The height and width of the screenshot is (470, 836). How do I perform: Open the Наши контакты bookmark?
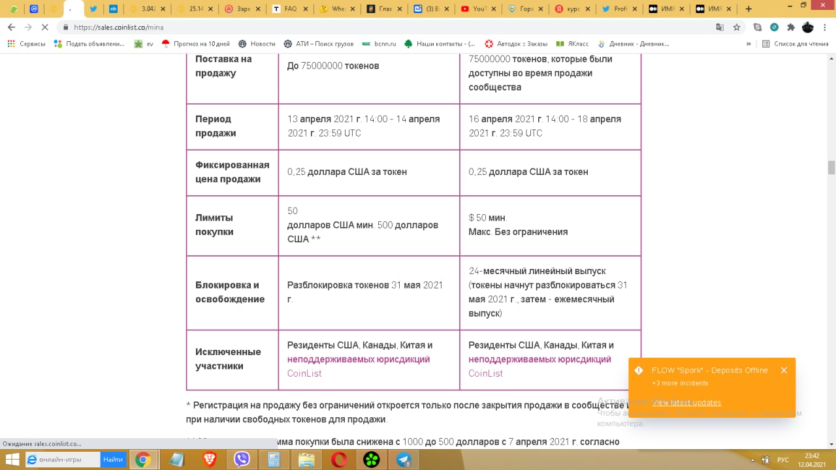(440, 44)
